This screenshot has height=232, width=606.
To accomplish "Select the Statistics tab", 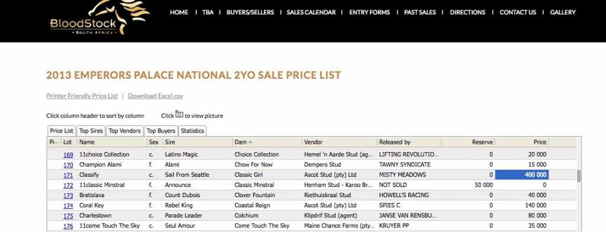I will click(x=192, y=131).
